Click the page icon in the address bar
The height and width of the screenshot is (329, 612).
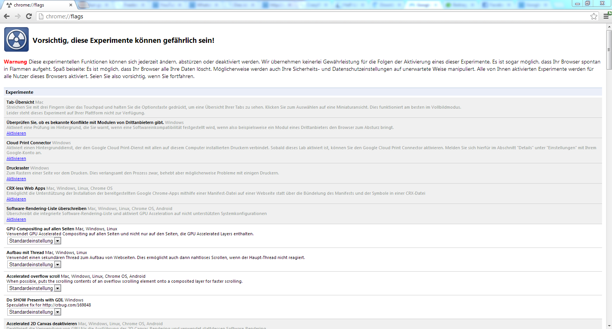point(41,16)
